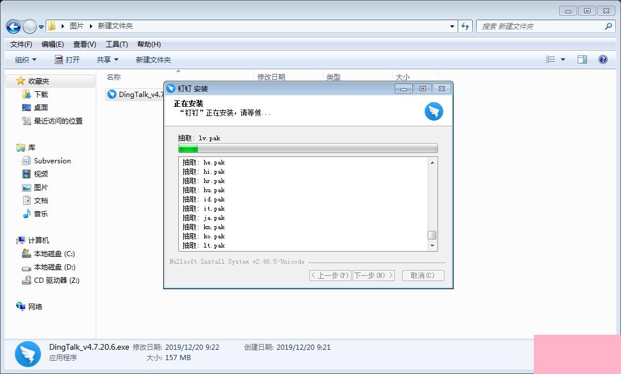Select 桌面 in the navigation pane
Image resolution: width=621 pixels, height=374 pixels.
click(41, 108)
